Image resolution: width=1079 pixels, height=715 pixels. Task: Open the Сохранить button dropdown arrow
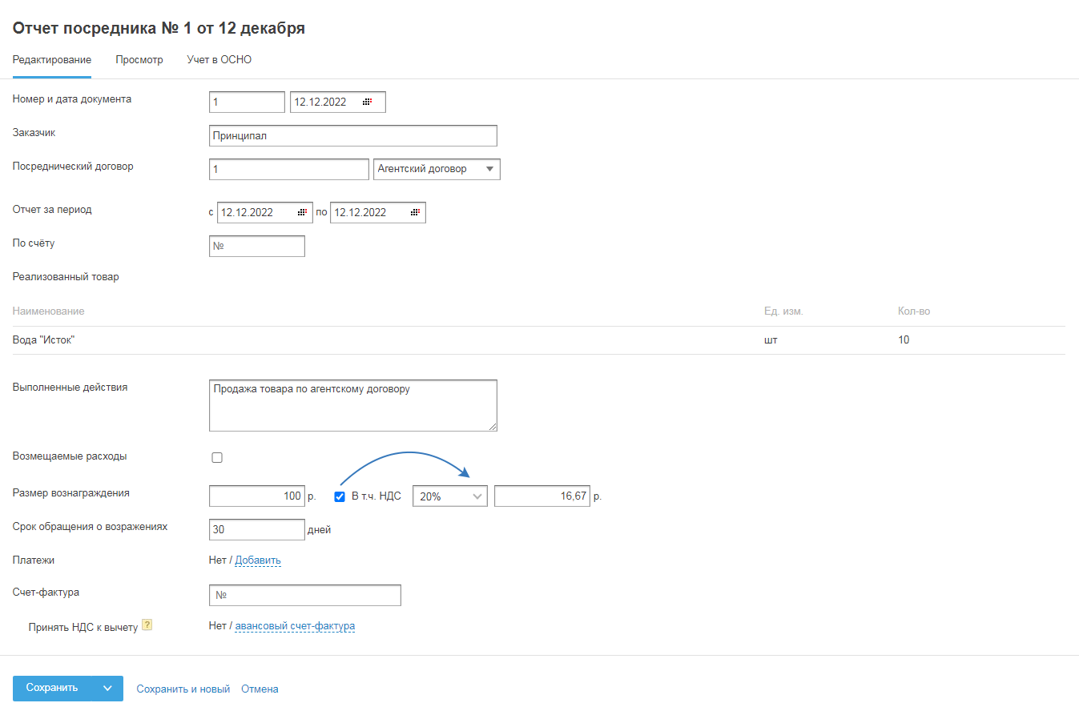click(x=107, y=689)
